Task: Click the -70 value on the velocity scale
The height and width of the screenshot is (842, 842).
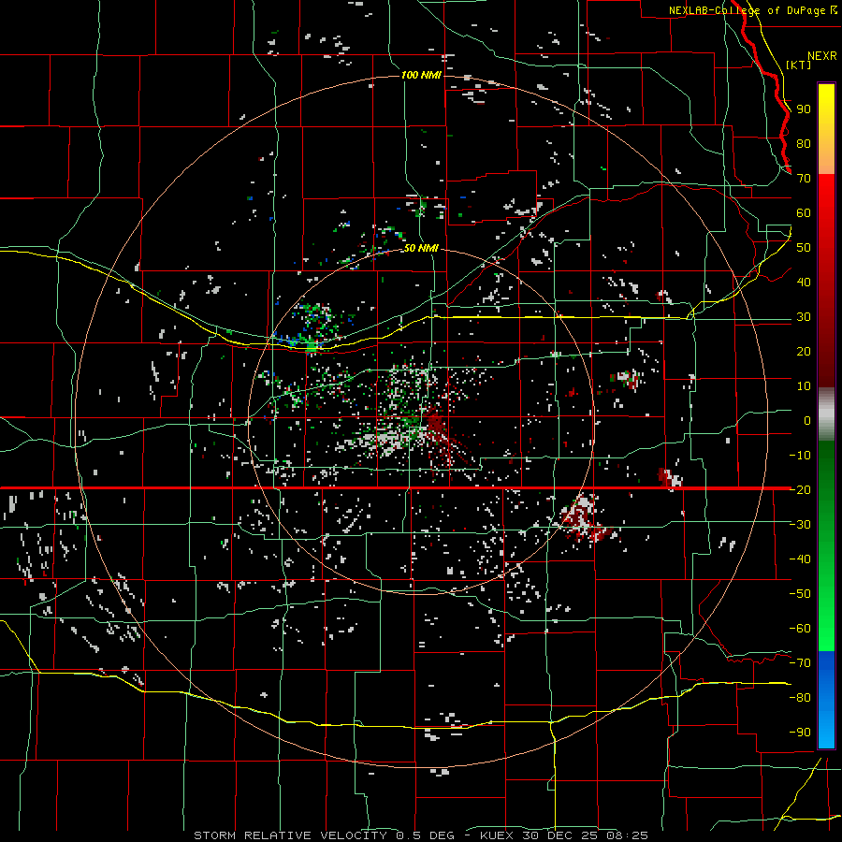Action: tap(800, 662)
